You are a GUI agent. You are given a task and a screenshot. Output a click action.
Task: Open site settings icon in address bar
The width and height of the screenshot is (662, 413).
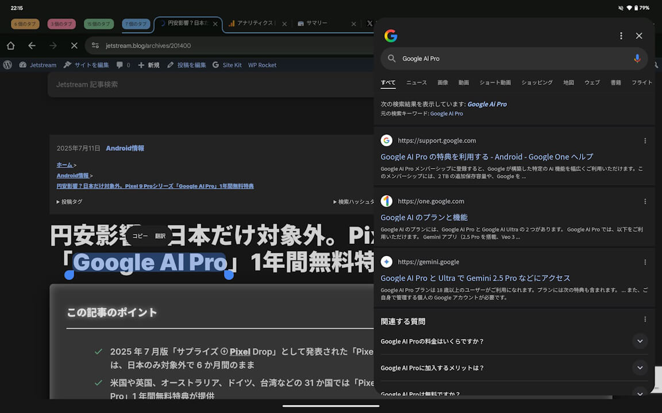coord(95,45)
